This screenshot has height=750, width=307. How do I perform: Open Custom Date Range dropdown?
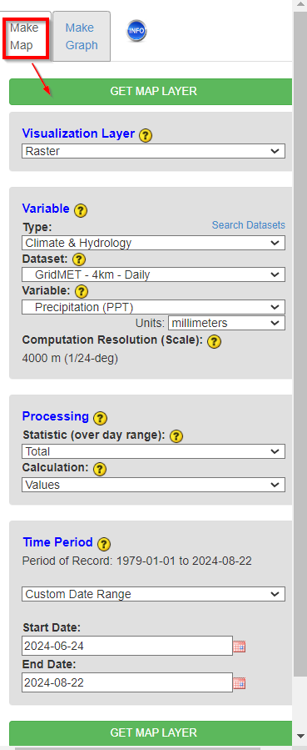click(153, 594)
